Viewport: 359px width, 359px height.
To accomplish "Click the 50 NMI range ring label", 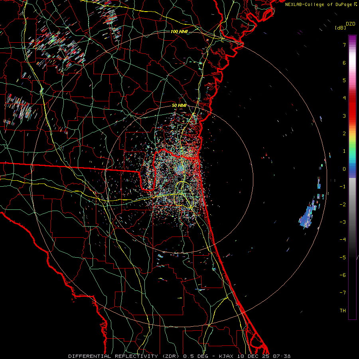I will tap(179, 106).
